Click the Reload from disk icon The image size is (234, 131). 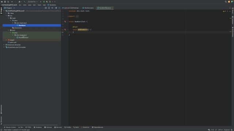[8, 1]
